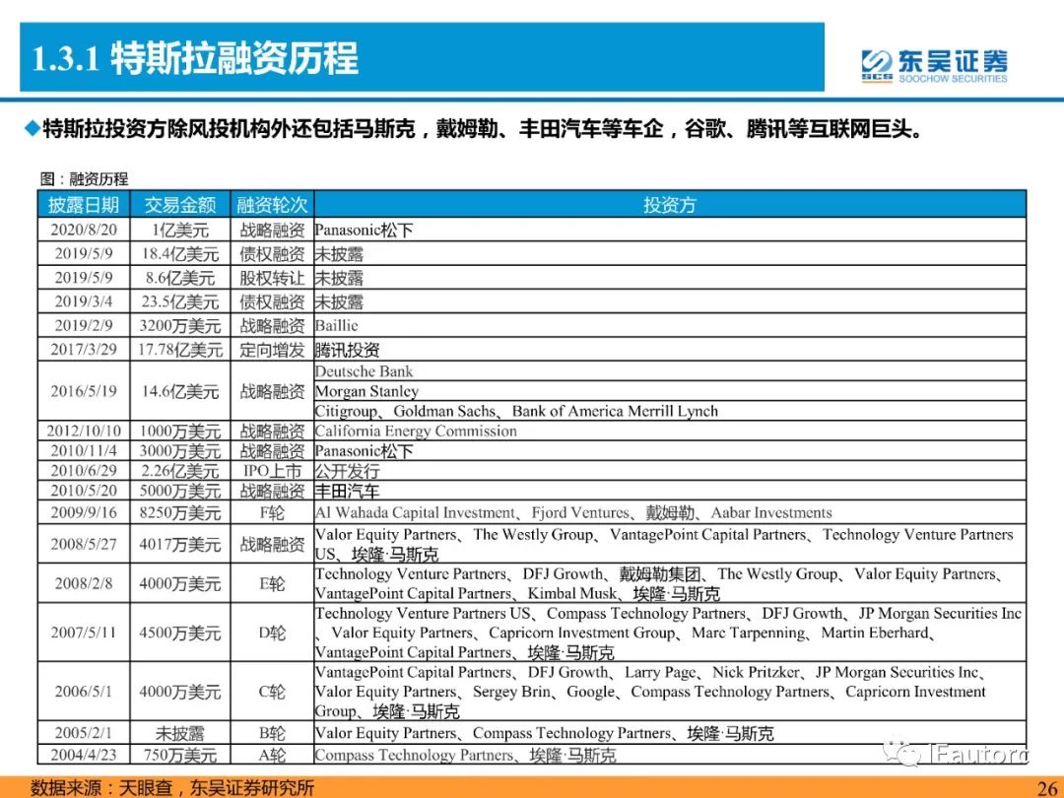Click the D轮 round cell

click(272, 632)
